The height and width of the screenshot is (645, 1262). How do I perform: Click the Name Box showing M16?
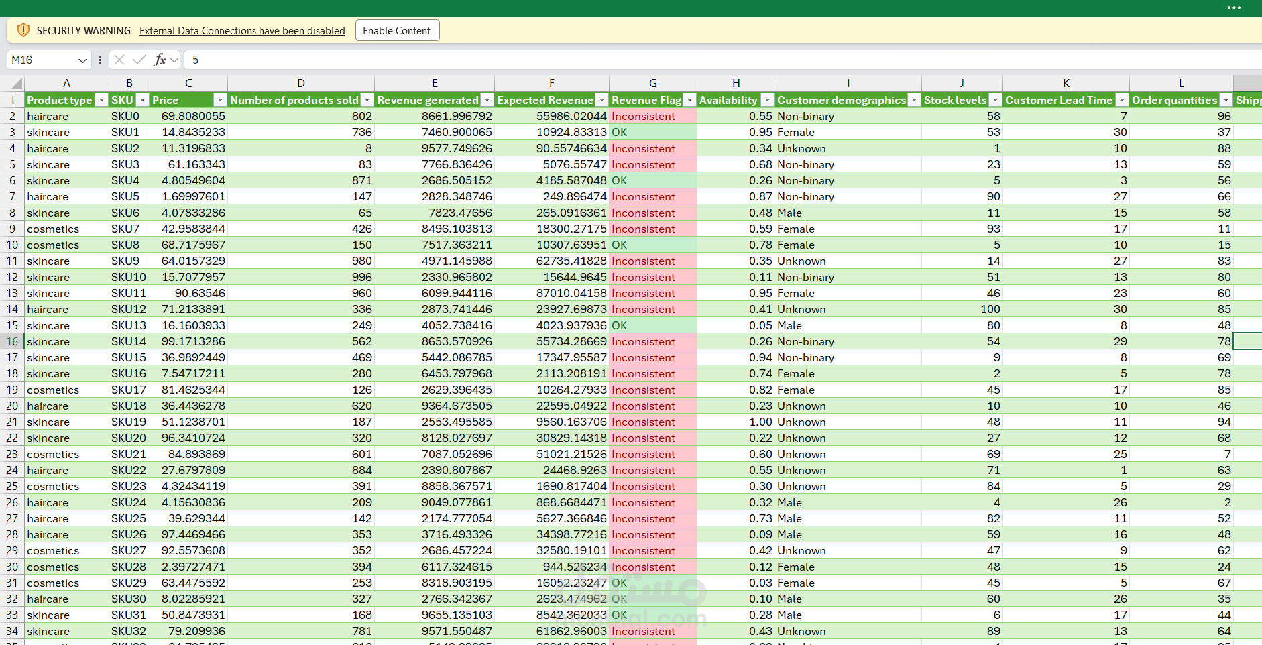pyautogui.click(x=42, y=60)
